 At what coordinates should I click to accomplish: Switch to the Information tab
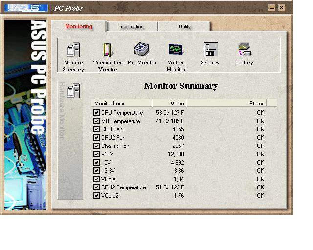[132, 27]
